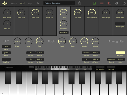Open the Sine wave selector

pyautogui.click(x=6, y=46)
